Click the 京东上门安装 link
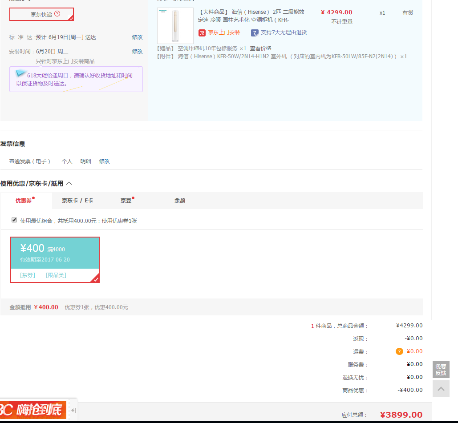458x423 pixels. [x=224, y=32]
